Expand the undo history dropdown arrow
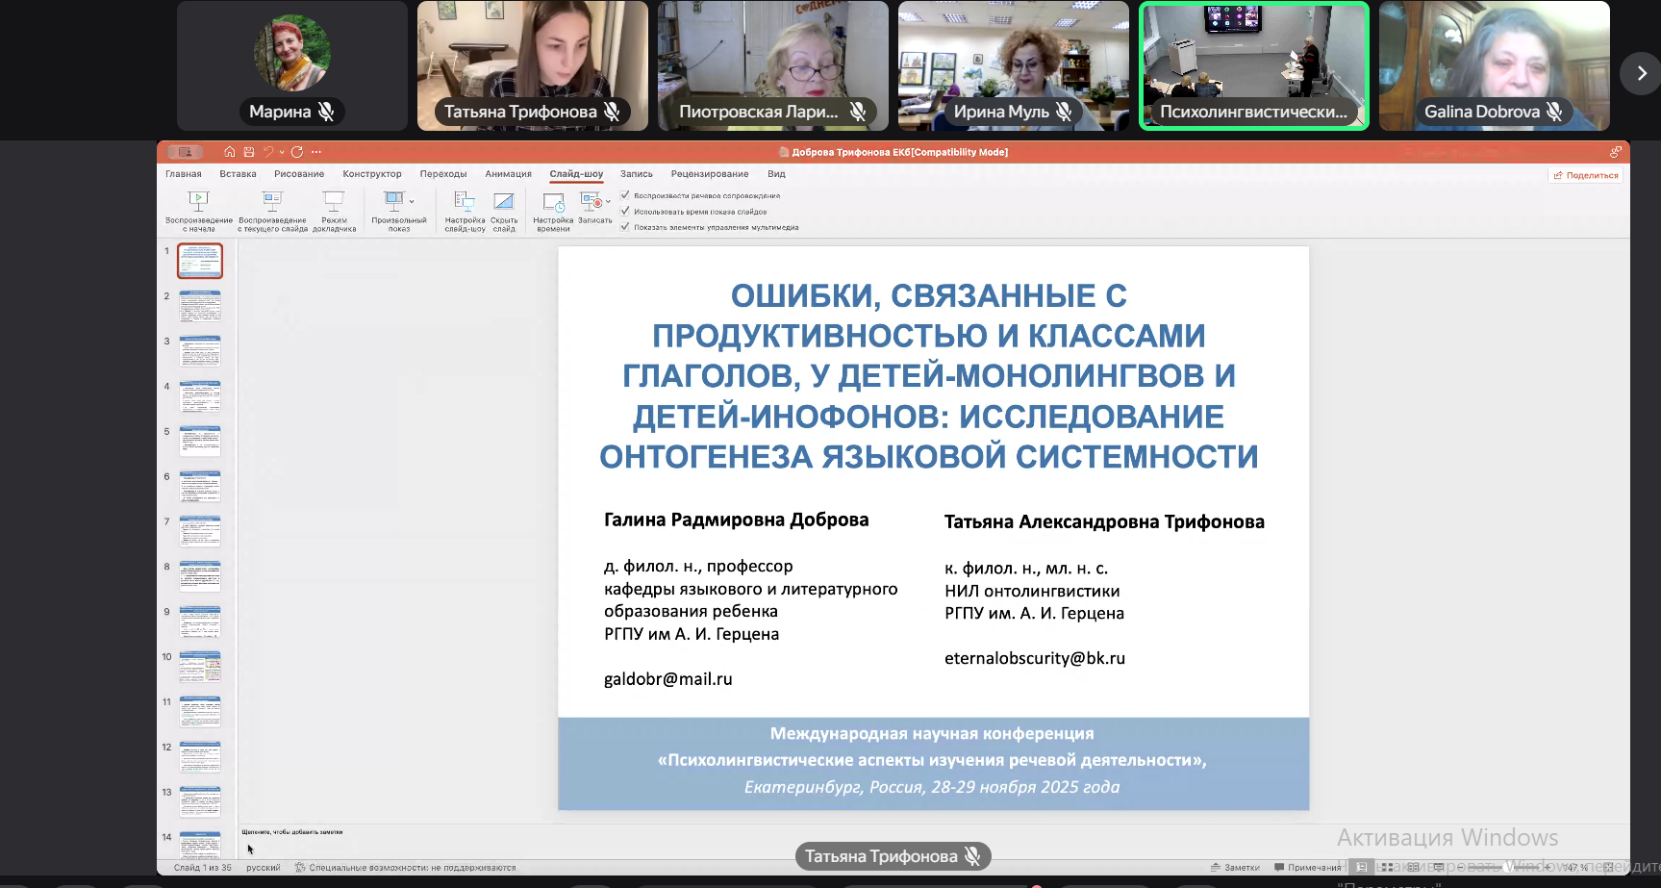This screenshot has width=1661, height=888. tap(282, 152)
